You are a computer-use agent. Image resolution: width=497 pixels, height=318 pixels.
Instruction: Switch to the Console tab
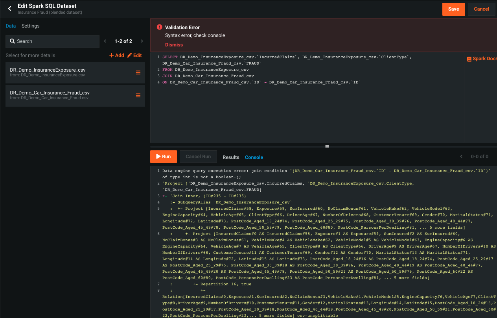coord(254,157)
